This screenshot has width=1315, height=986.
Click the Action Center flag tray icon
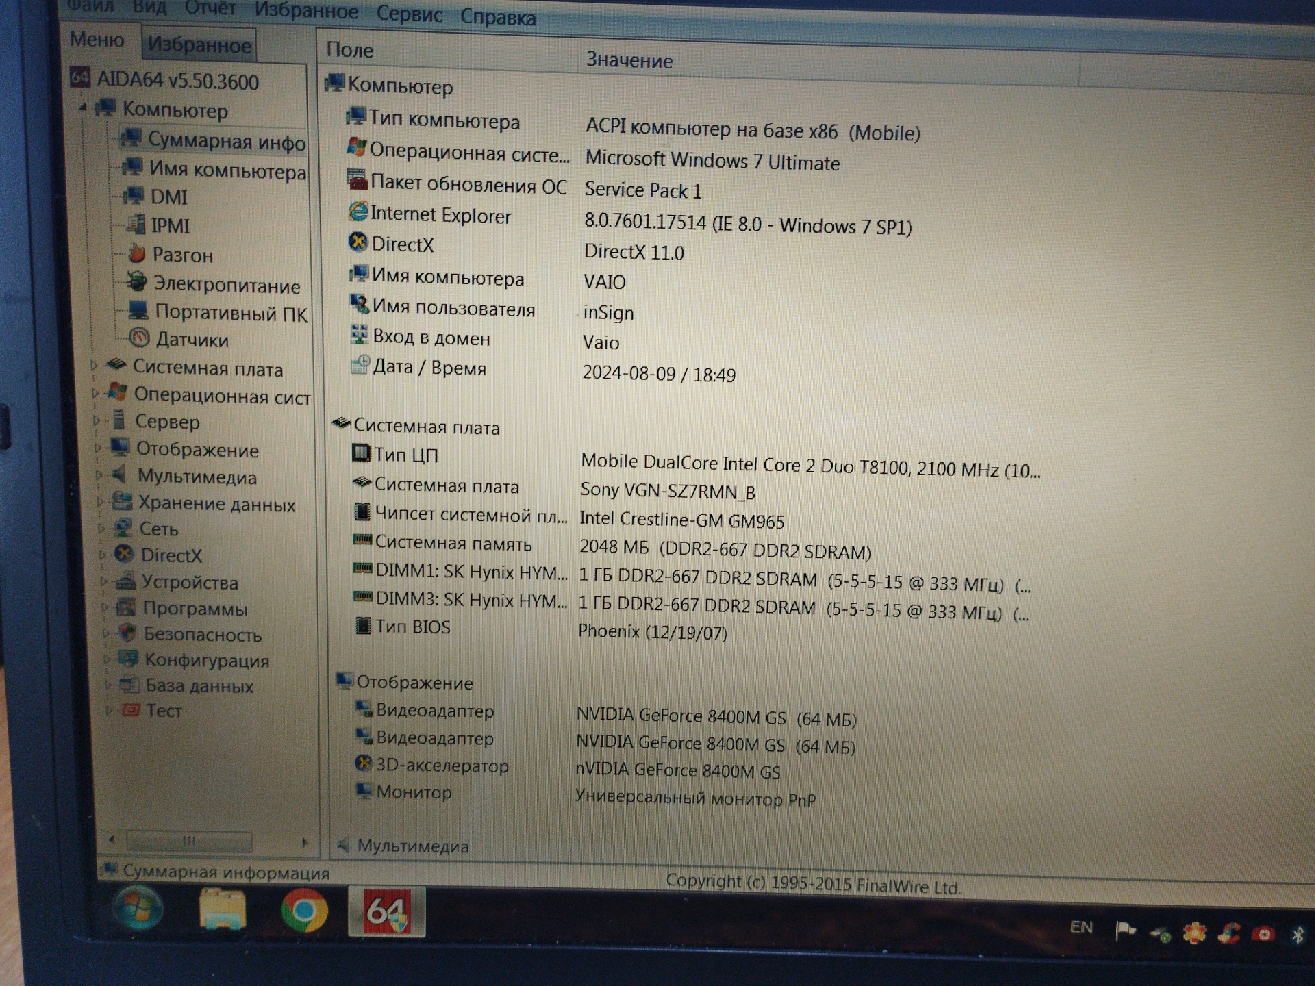pos(1125,930)
